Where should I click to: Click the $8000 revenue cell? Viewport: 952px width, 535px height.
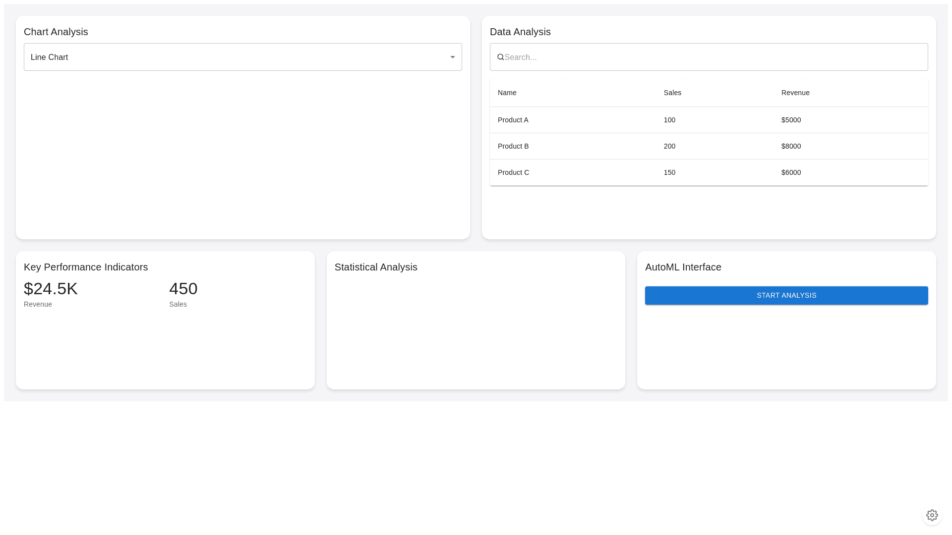(791, 146)
